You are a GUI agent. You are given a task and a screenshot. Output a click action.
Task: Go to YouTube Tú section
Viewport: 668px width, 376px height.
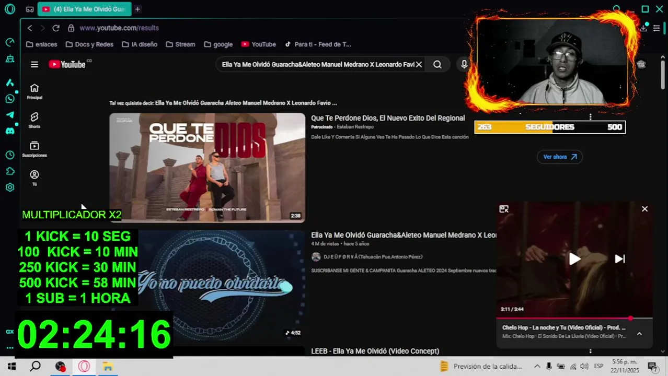click(x=34, y=178)
